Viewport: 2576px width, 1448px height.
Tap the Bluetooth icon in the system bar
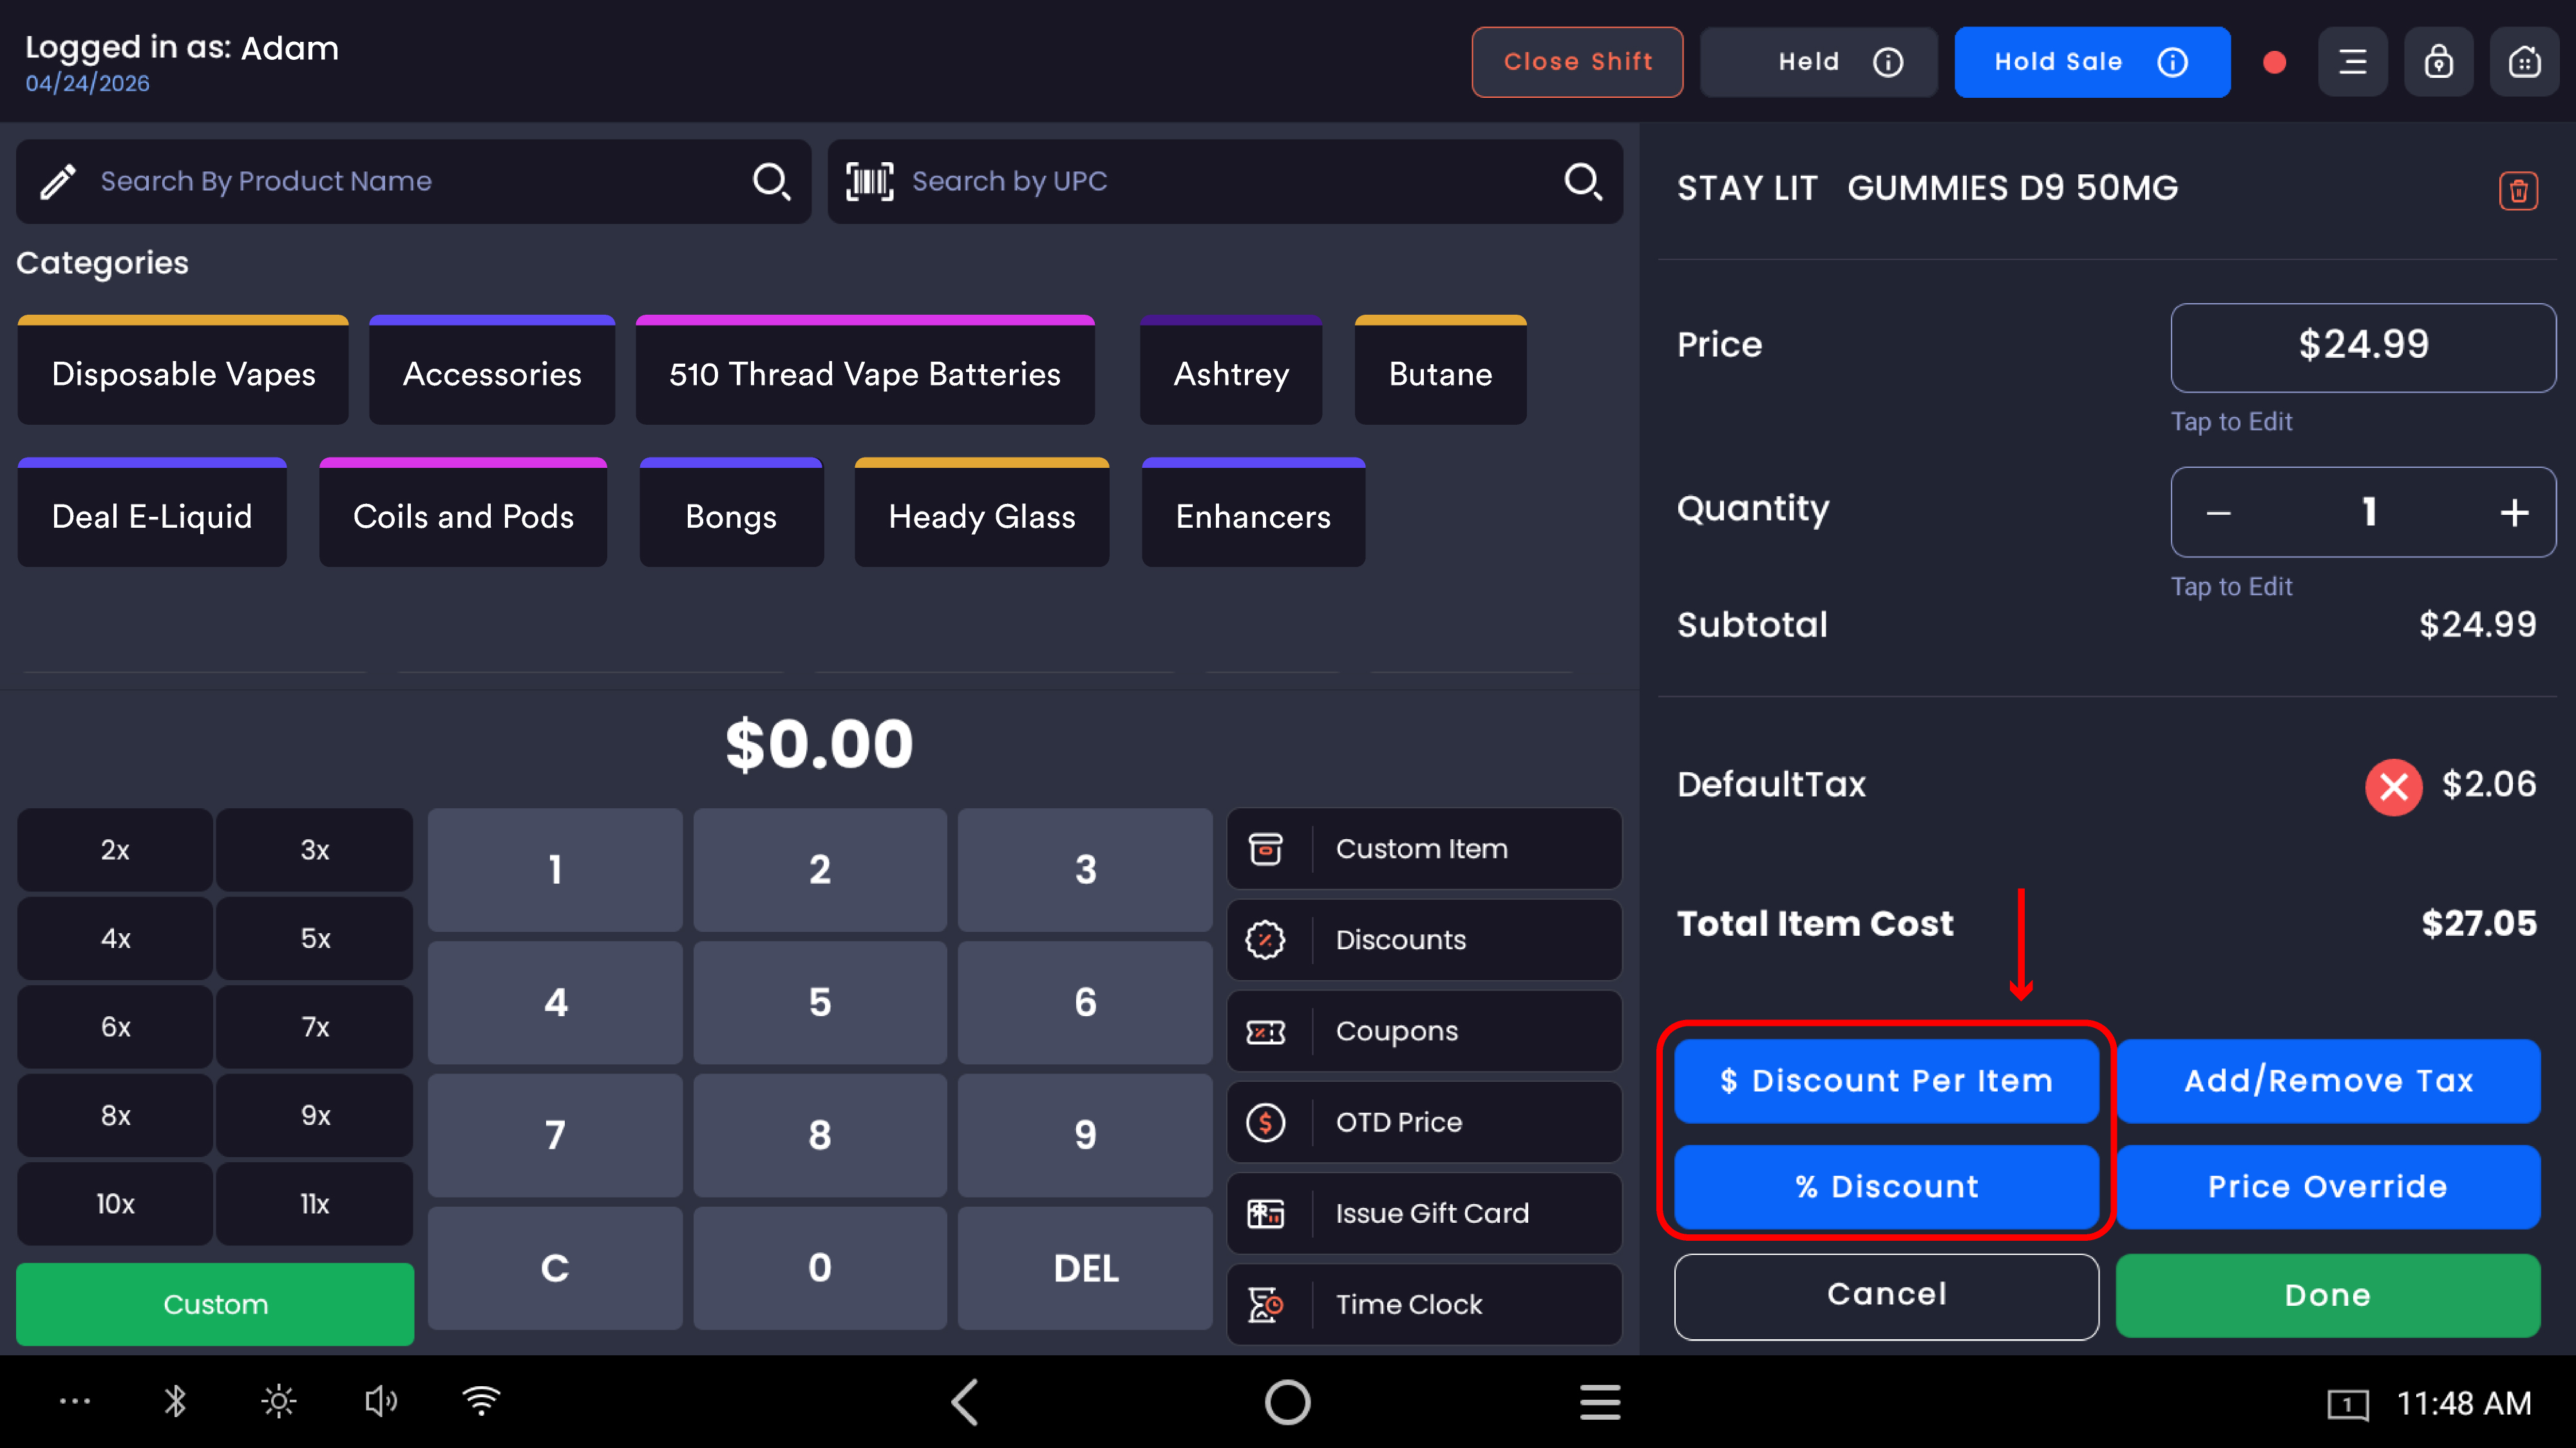175,1401
